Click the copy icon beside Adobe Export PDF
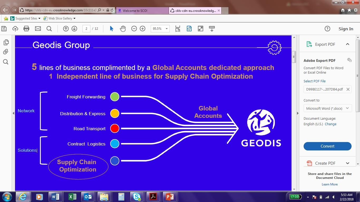Viewport: 360px width, 202px height. [x=349, y=60]
